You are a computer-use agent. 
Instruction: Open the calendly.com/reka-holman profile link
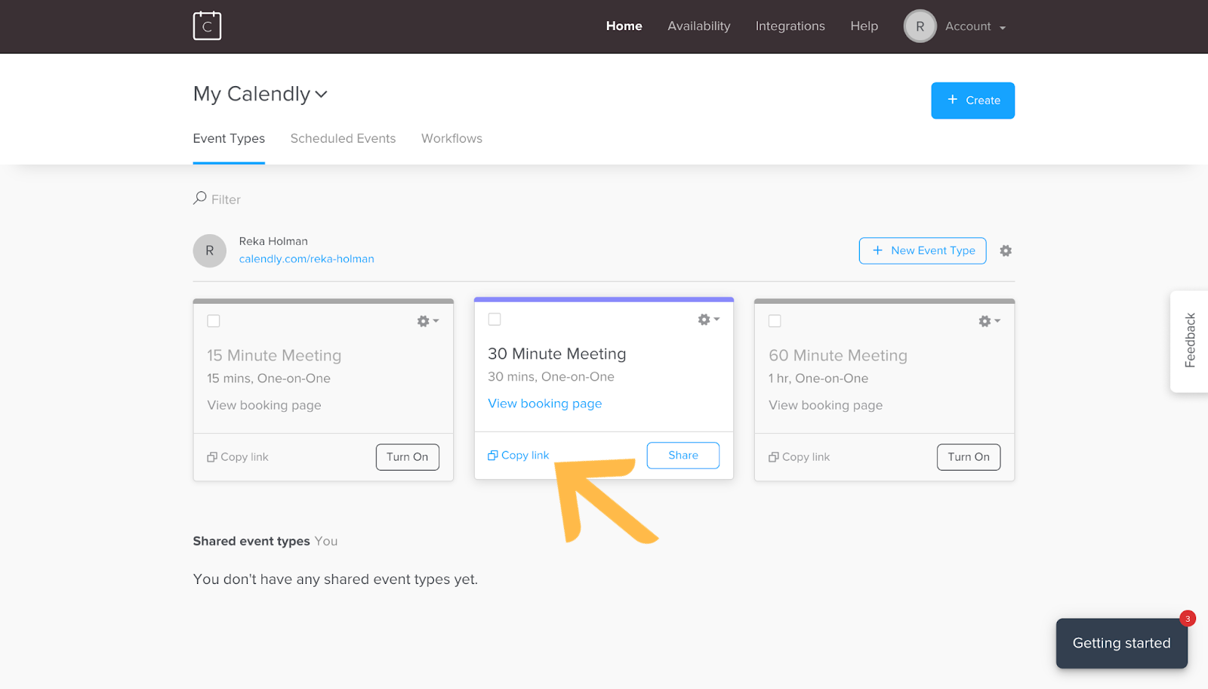pos(307,258)
